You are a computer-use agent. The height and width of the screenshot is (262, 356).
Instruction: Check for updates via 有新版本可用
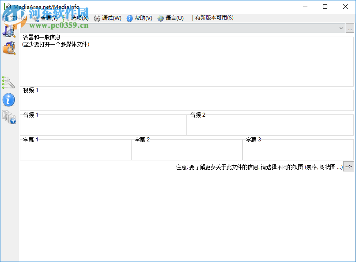point(214,18)
